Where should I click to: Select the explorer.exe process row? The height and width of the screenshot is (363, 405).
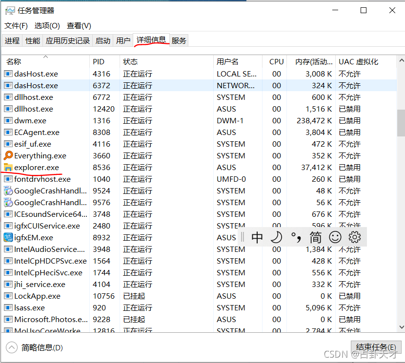[199, 168]
